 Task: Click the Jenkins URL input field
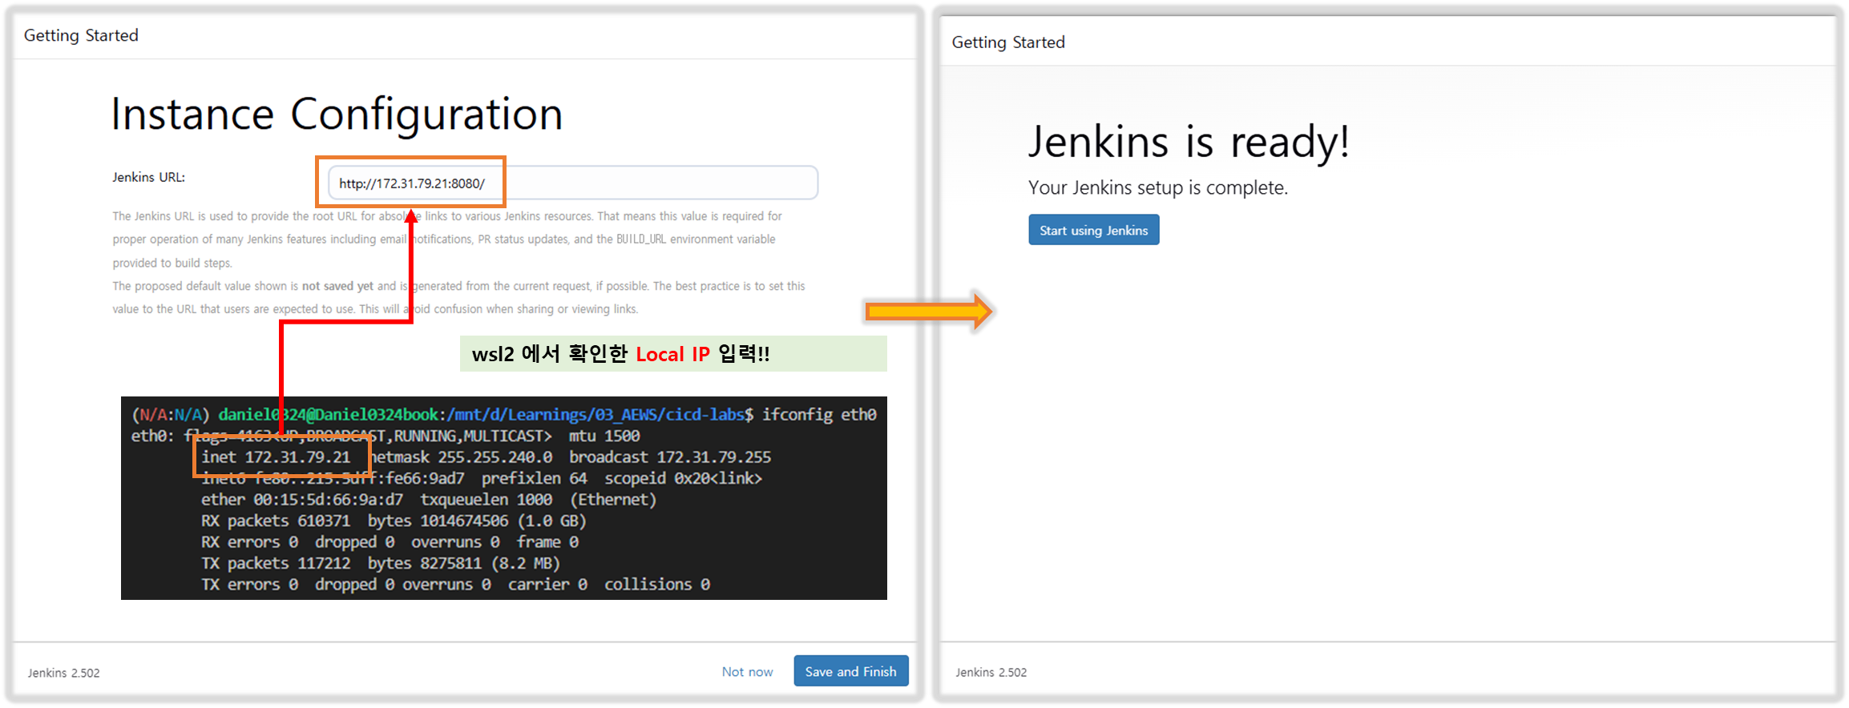tap(572, 183)
